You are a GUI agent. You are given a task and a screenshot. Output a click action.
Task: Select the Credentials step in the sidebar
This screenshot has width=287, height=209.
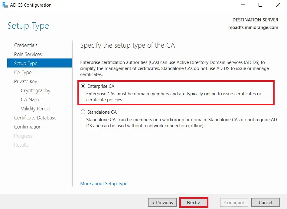[26, 45]
